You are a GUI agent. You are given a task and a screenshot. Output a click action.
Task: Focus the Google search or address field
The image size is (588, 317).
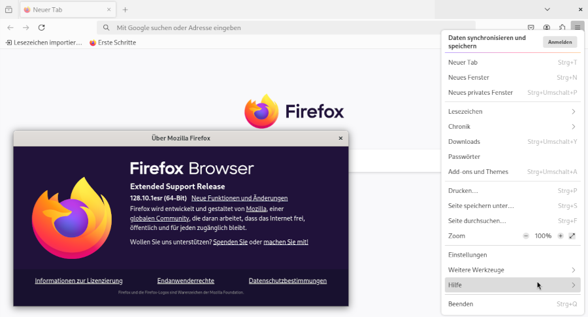click(286, 27)
